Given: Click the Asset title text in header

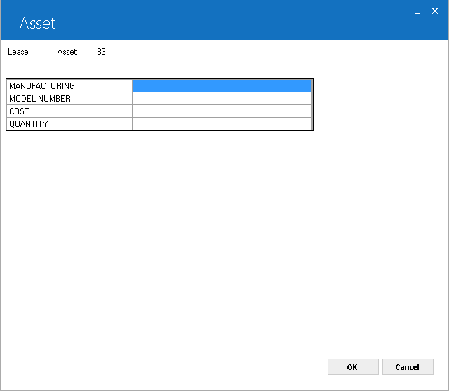Looking at the screenshot, I should [x=37, y=23].
